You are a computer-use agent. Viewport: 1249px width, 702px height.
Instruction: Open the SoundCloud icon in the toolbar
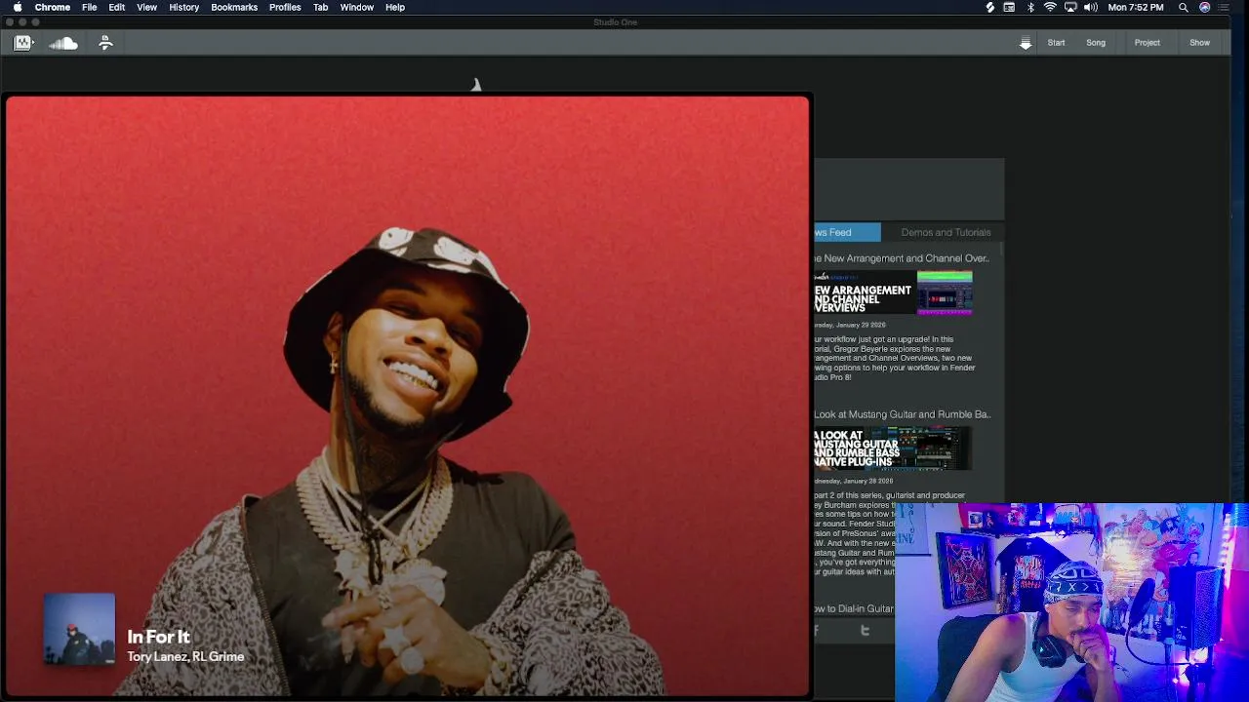coord(63,43)
